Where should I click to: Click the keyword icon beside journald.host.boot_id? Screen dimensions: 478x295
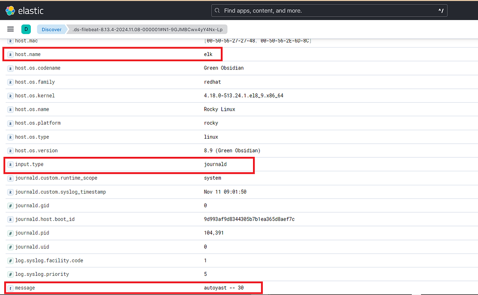tap(10, 219)
